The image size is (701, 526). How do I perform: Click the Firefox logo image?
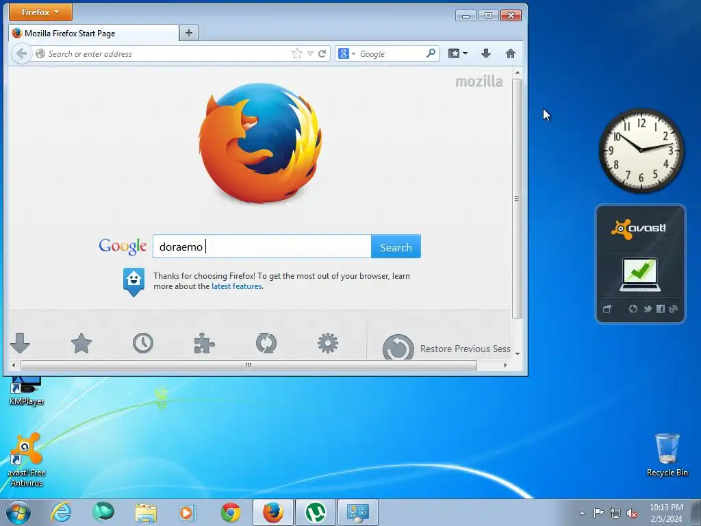(260, 143)
